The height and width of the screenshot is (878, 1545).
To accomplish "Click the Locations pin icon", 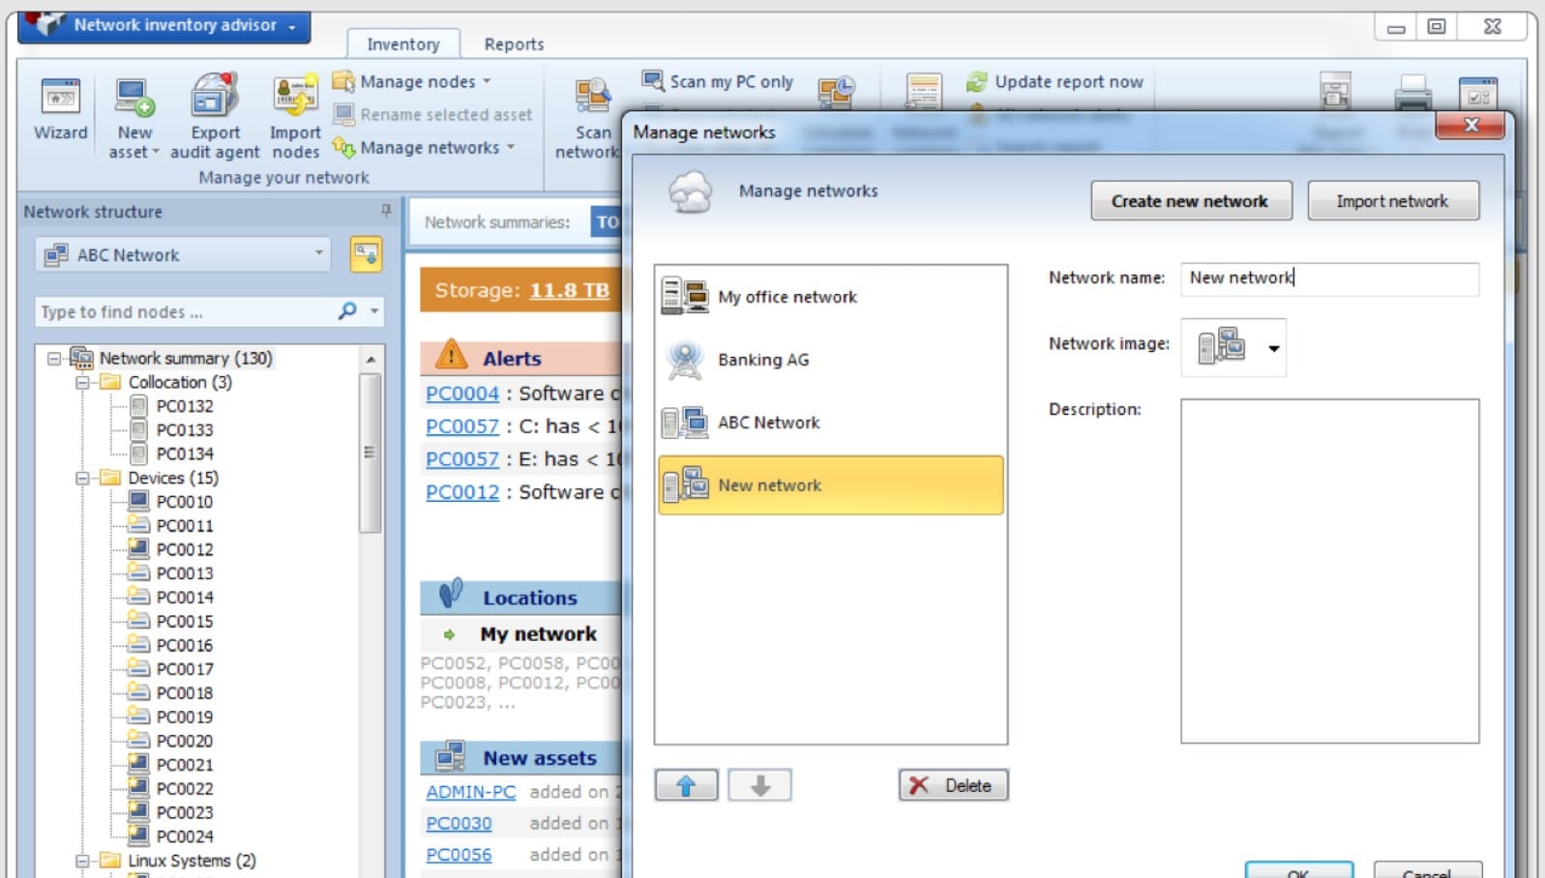I will point(451,594).
